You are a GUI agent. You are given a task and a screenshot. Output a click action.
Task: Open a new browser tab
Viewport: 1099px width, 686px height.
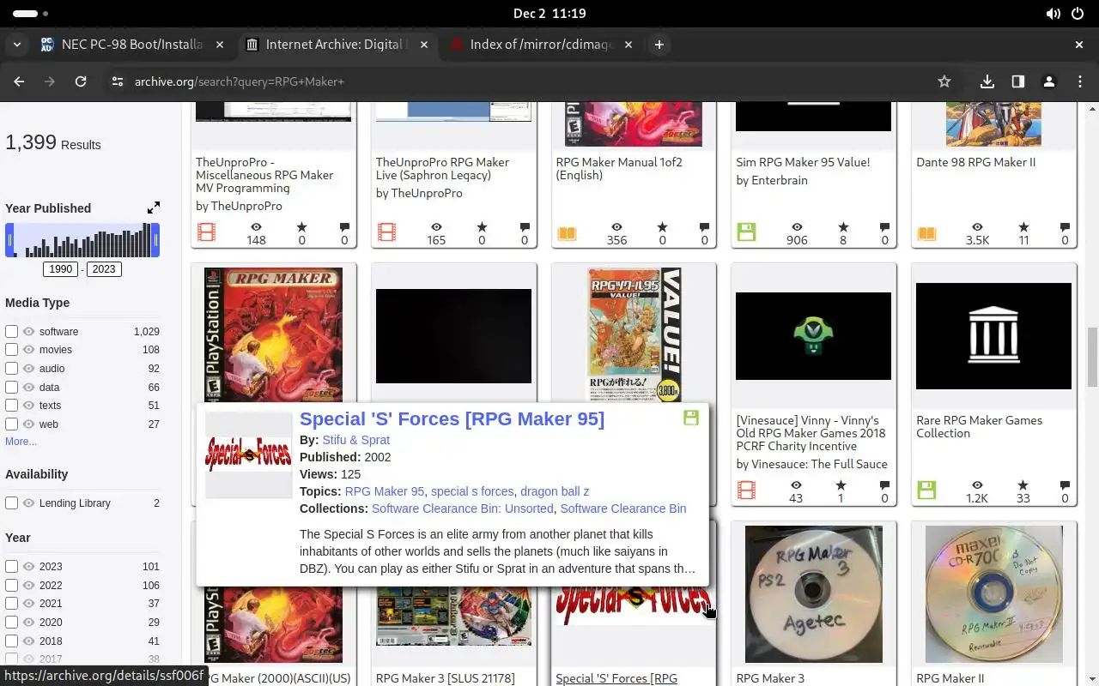659,45
